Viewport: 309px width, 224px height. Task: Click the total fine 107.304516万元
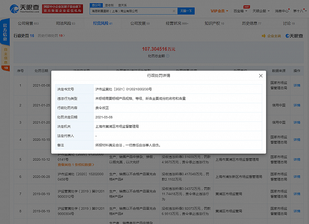point(158,49)
